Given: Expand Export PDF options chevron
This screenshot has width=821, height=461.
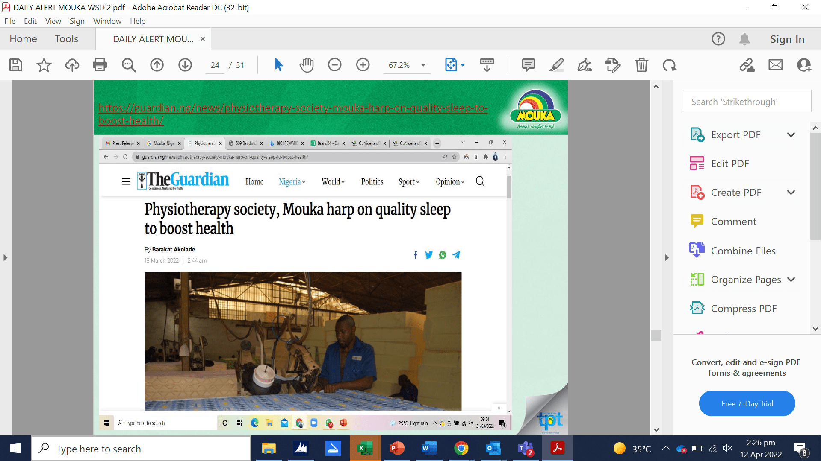Looking at the screenshot, I should click(x=791, y=135).
